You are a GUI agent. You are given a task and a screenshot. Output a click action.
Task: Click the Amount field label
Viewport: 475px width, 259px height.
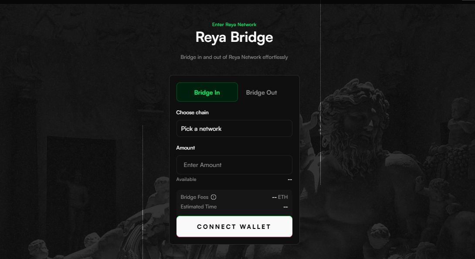tap(185, 148)
